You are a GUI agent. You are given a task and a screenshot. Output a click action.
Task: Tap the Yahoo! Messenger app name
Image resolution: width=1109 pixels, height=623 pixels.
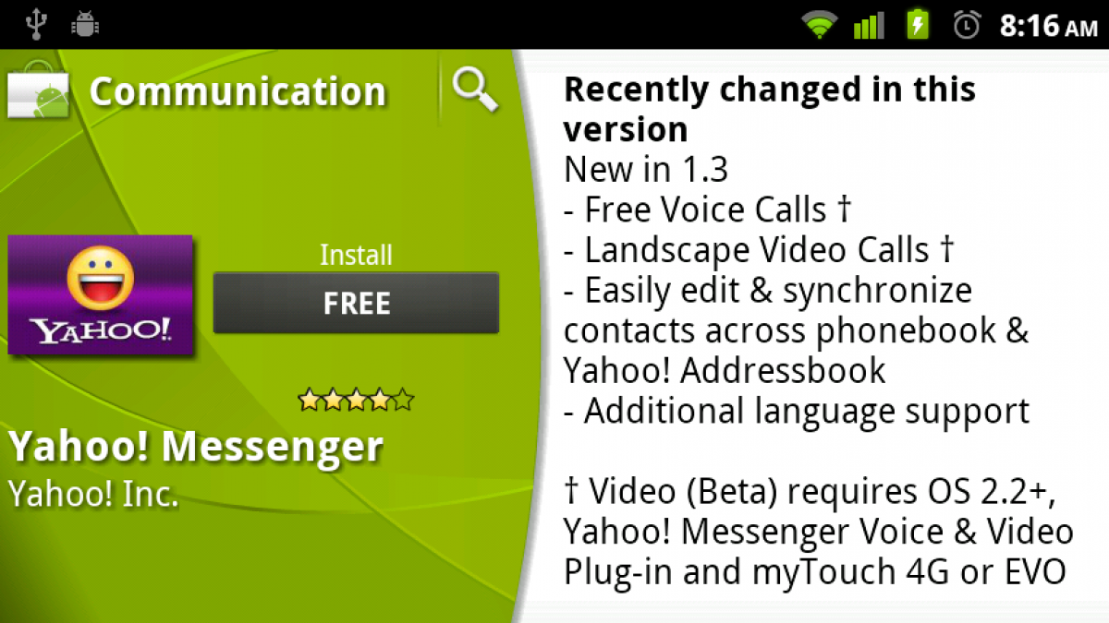(x=196, y=448)
